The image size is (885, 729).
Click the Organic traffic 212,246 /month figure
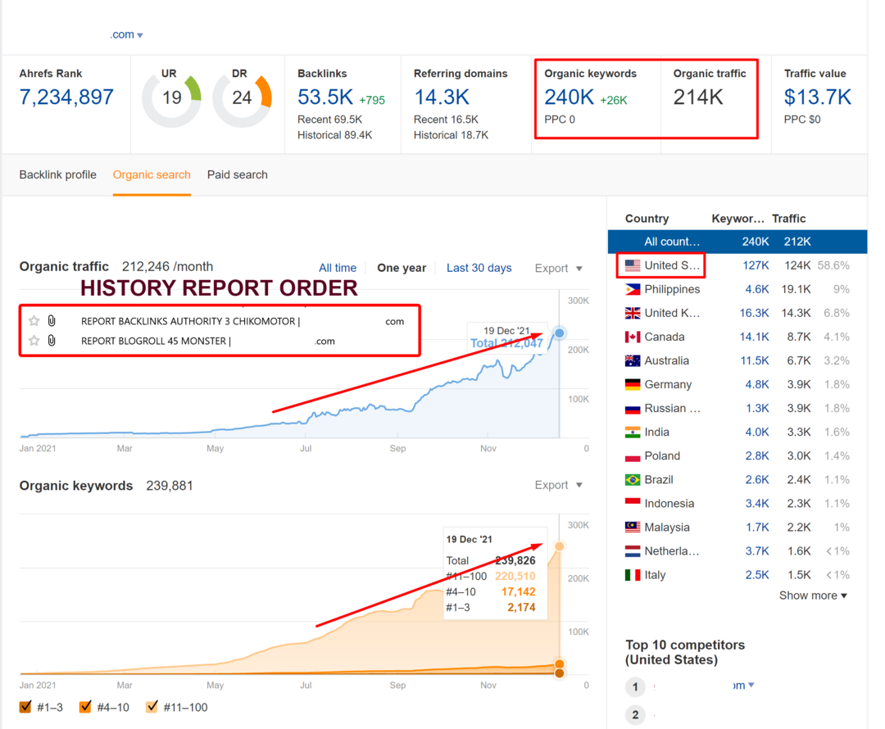pos(168,266)
